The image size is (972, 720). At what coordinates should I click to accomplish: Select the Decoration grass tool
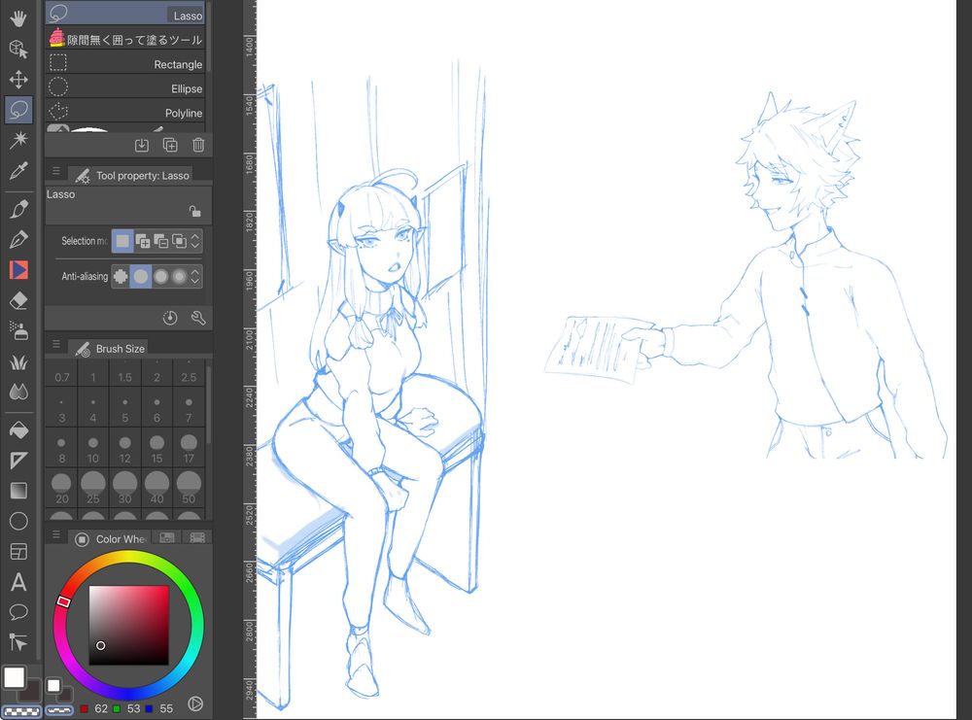pyautogui.click(x=18, y=361)
